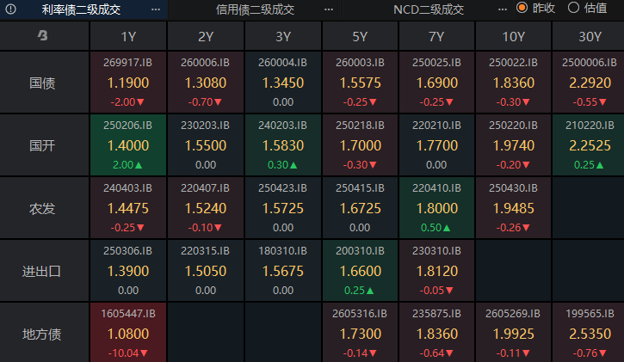Select the 国债 row label

pos(42,83)
